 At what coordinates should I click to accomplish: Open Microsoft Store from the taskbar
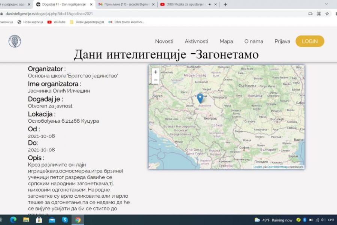tap(39, 220)
